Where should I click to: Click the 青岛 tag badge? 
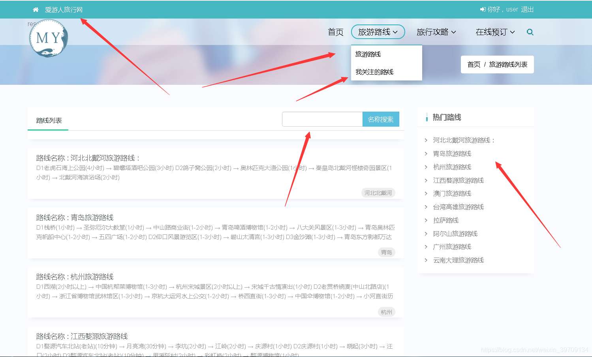pos(387,252)
